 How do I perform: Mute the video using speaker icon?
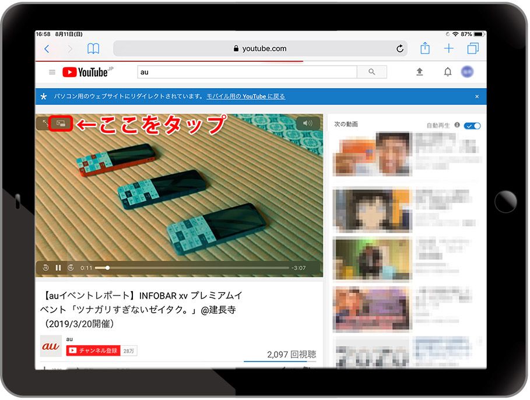(307, 123)
